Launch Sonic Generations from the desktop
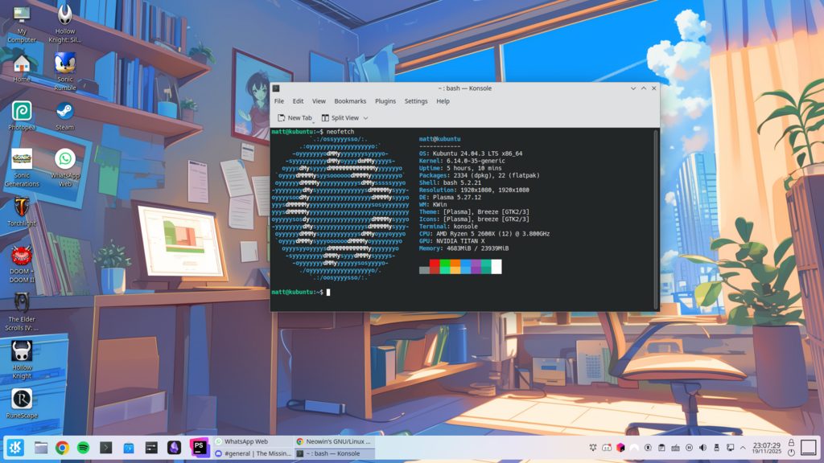 22,168
